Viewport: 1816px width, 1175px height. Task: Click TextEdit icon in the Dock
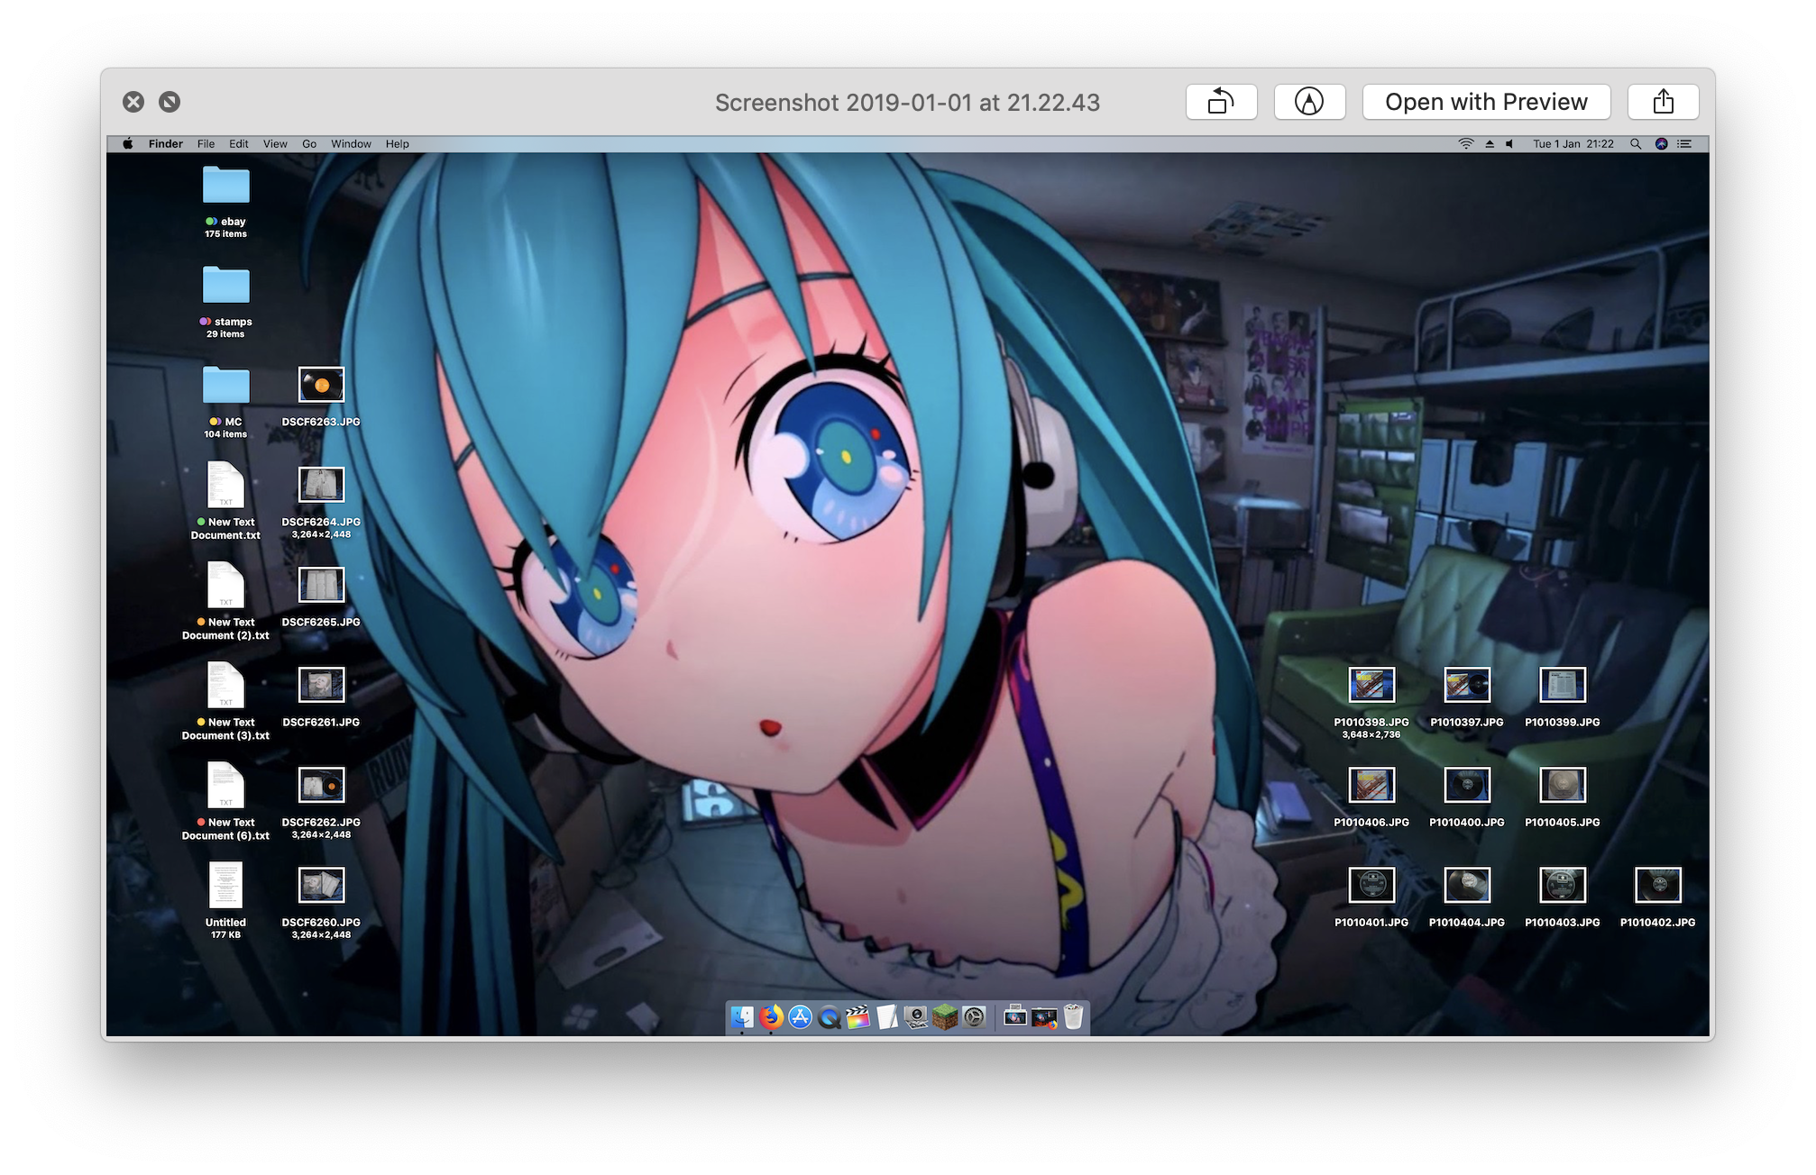click(887, 1017)
